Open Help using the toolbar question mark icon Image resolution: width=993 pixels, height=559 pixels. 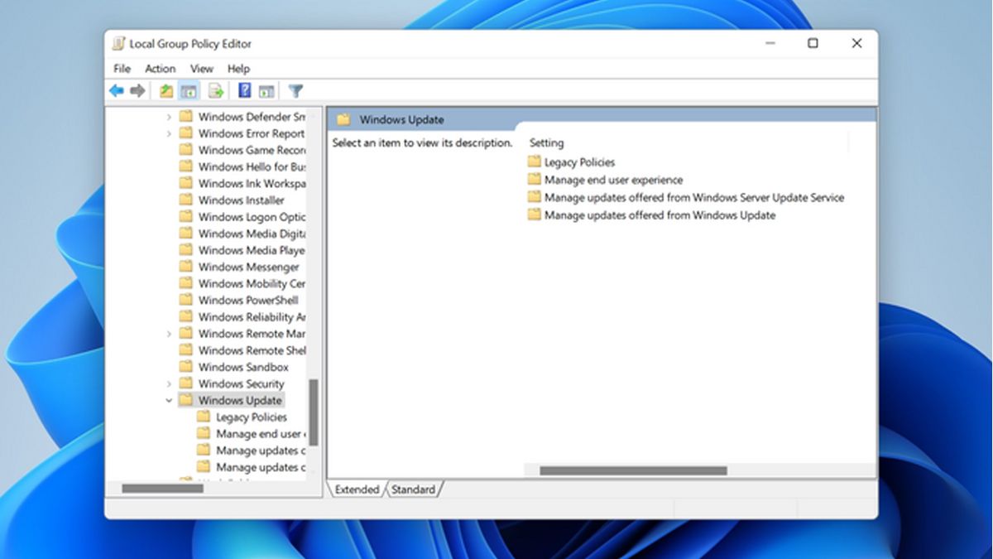(243, 90)
